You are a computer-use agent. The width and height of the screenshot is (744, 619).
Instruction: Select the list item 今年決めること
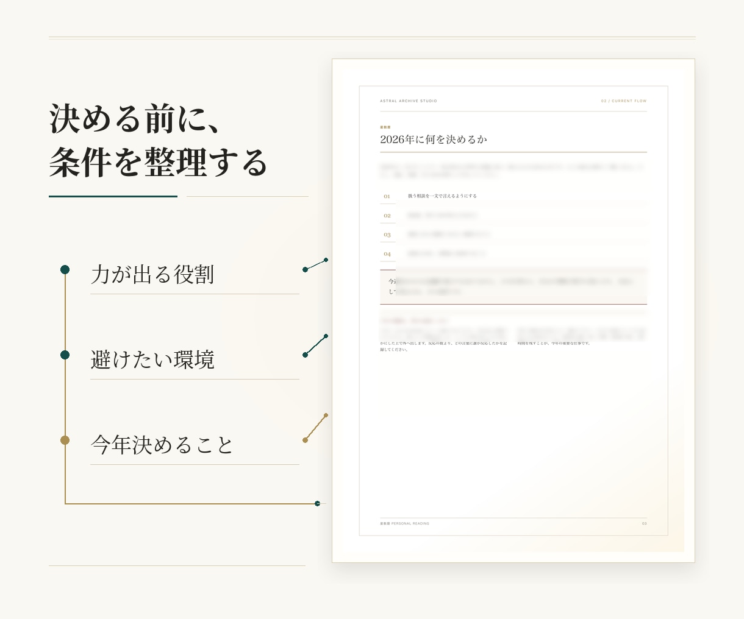(x=162, y=445)
